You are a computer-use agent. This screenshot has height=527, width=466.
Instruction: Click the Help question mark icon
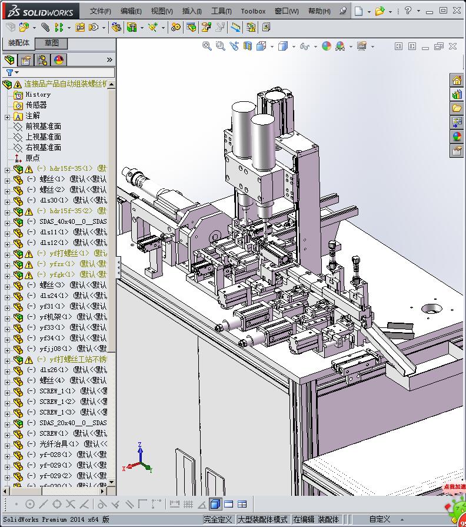[408, 11]
